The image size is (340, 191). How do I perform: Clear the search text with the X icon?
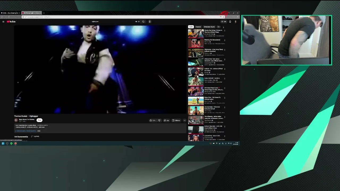tap(139, 21)
